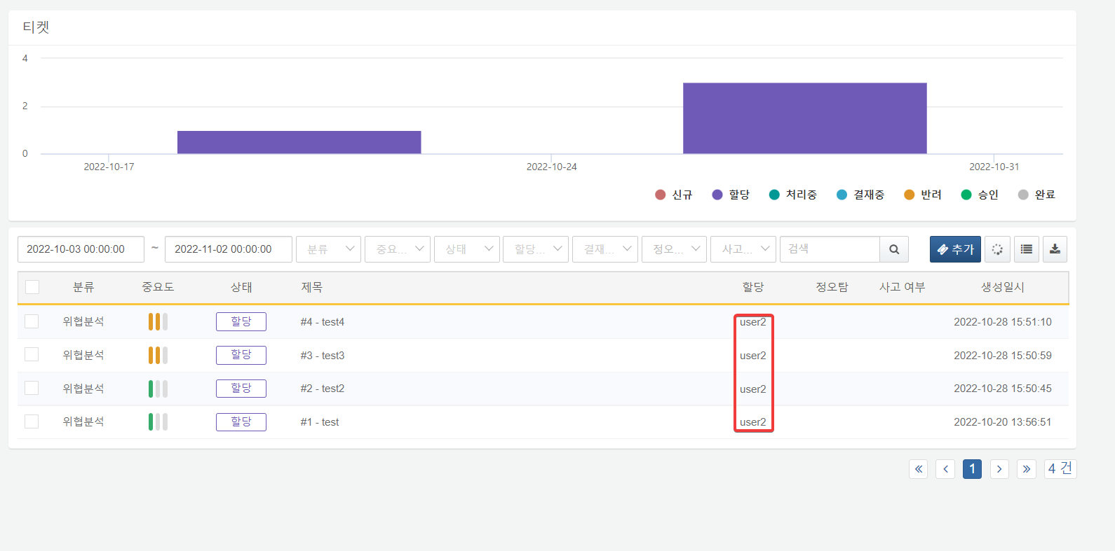Click importance level icon for #3 - test3

click(158, 356)
